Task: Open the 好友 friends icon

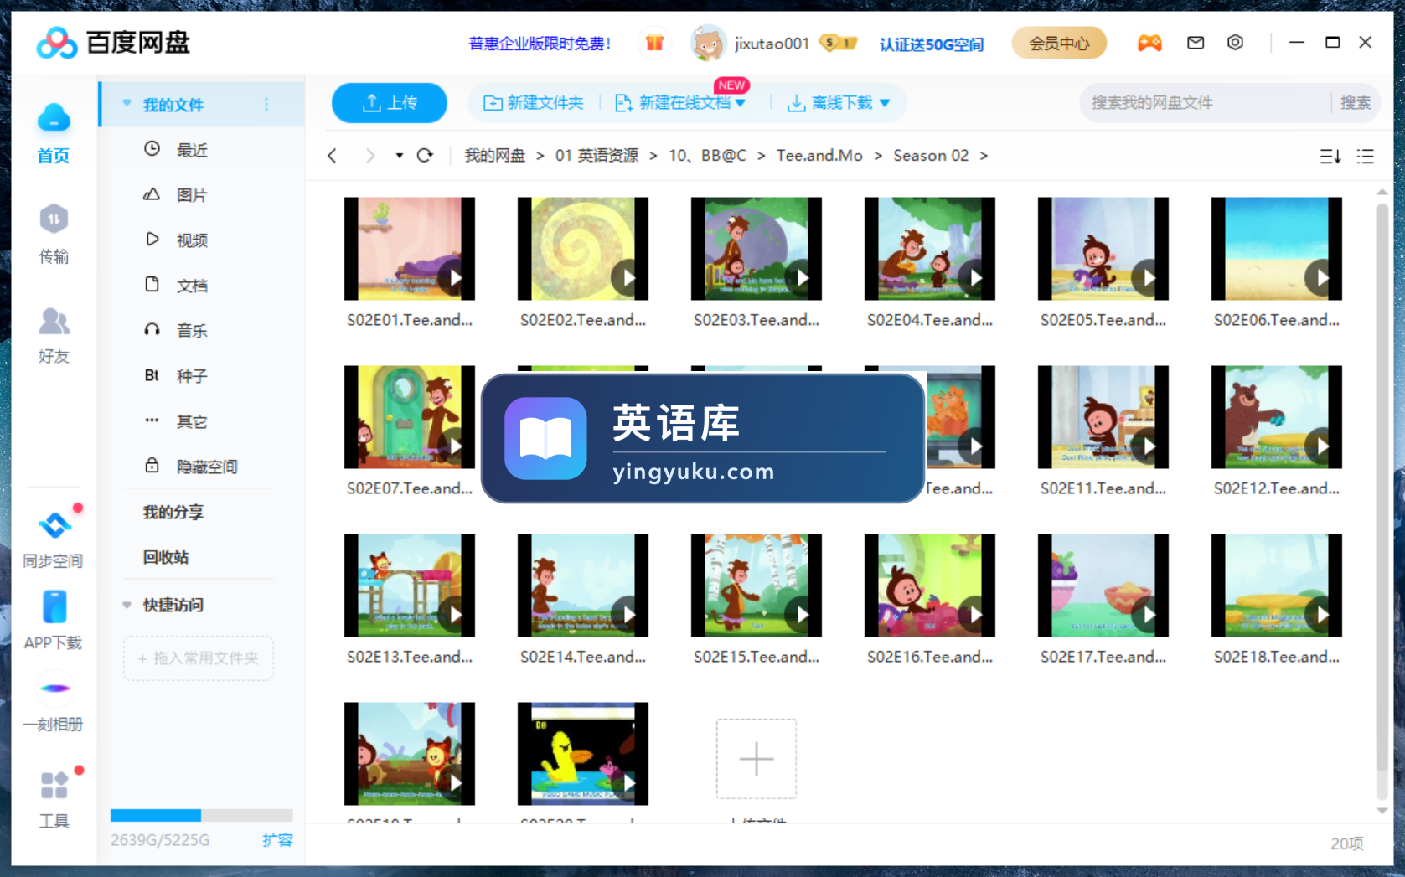Action: [54, 321]
